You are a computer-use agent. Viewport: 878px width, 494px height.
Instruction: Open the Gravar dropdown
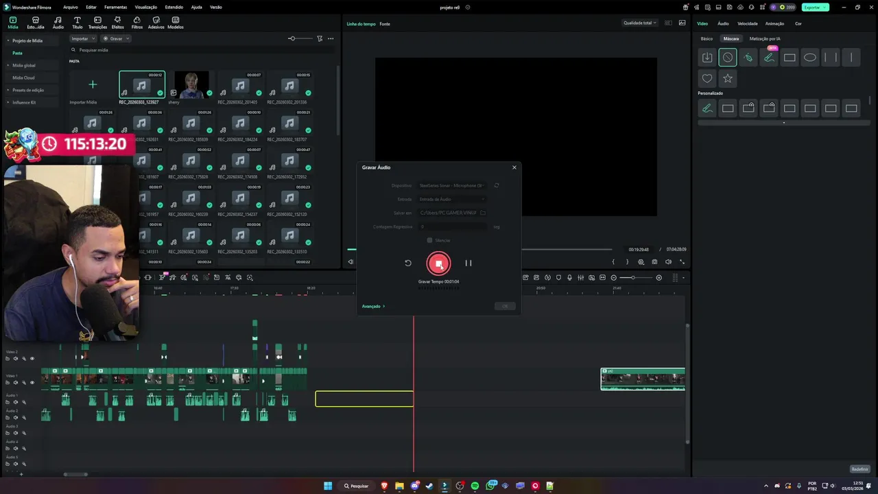point(116,38)
